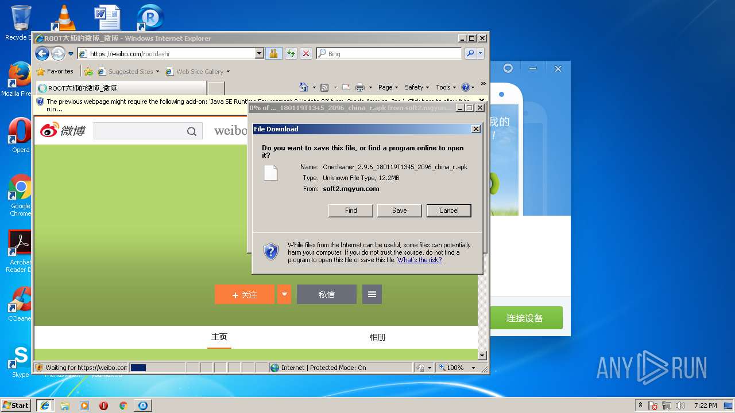Image resolution: width=735 pixels, height=413 pixels.
Task: Click the Bing search input field
Action: (389, 53)
